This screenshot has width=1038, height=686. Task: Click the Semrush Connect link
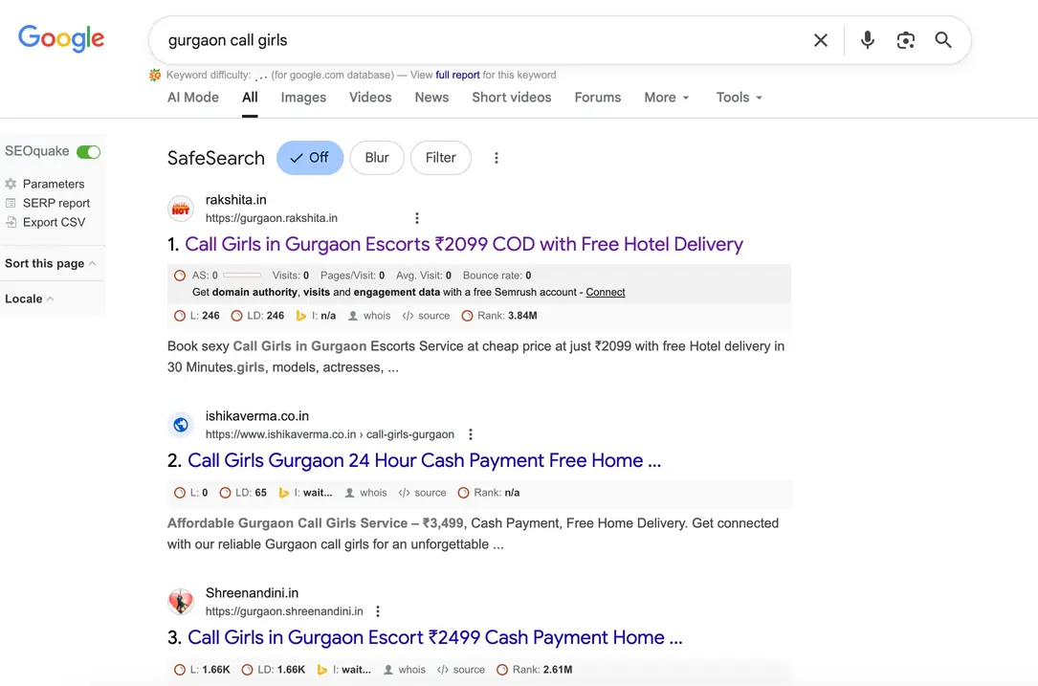[x=605, y=292]
